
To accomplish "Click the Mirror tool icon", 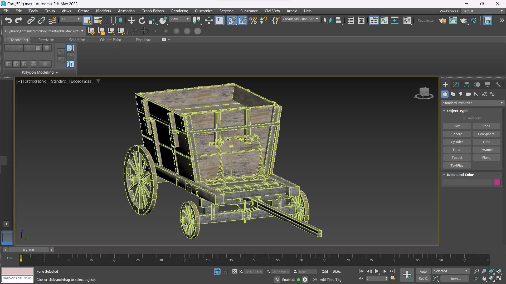I will 328,20.
